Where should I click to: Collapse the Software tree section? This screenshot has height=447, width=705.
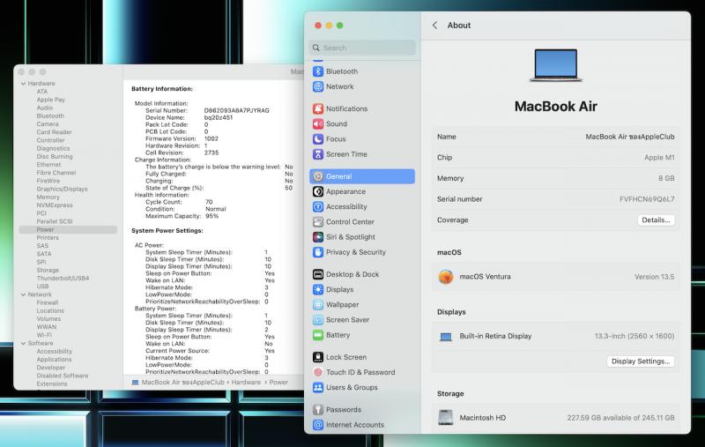pos(22,343)
